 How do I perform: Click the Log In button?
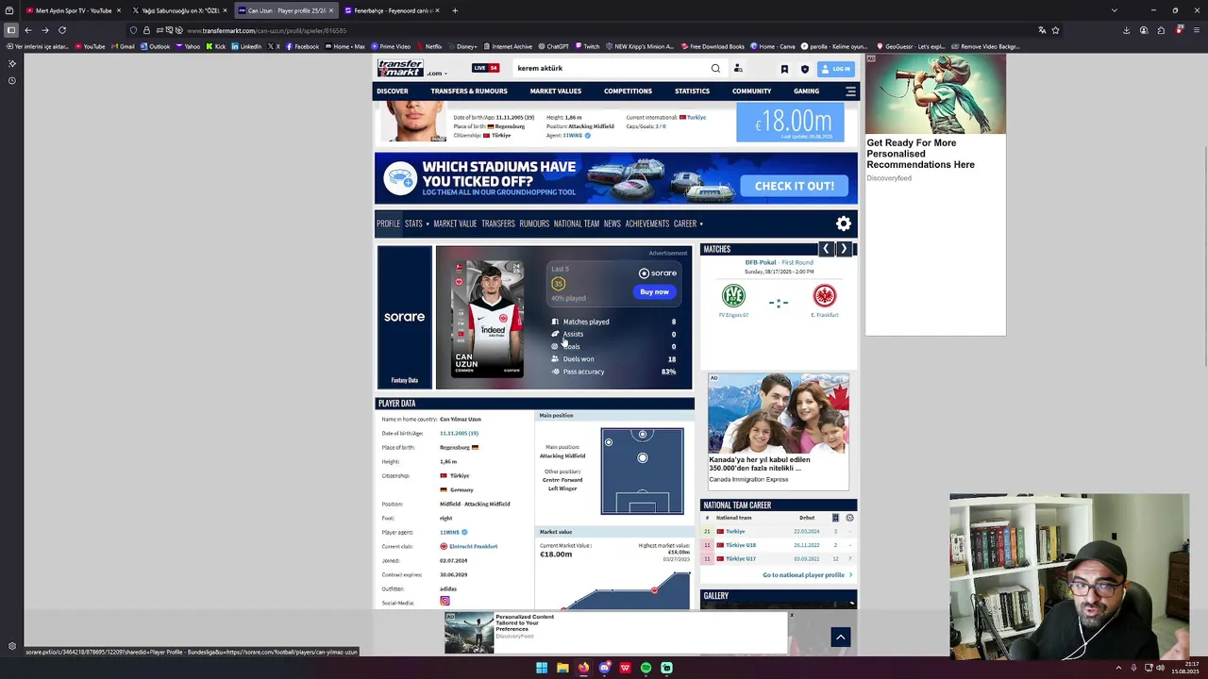tap(836, 69)
